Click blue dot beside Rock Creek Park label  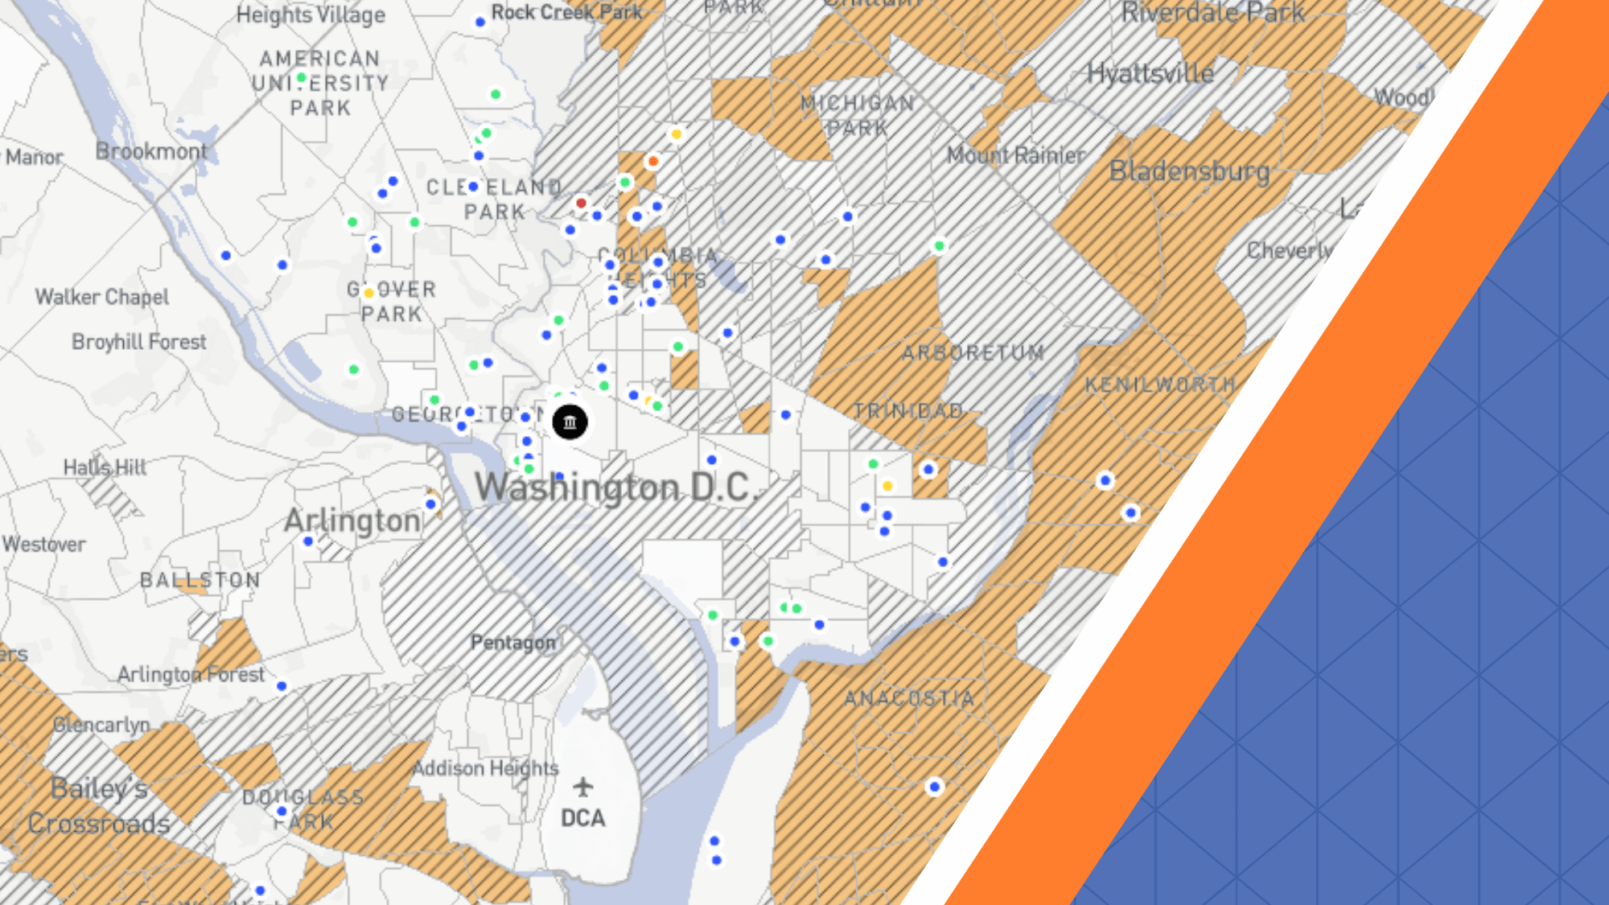480,23
